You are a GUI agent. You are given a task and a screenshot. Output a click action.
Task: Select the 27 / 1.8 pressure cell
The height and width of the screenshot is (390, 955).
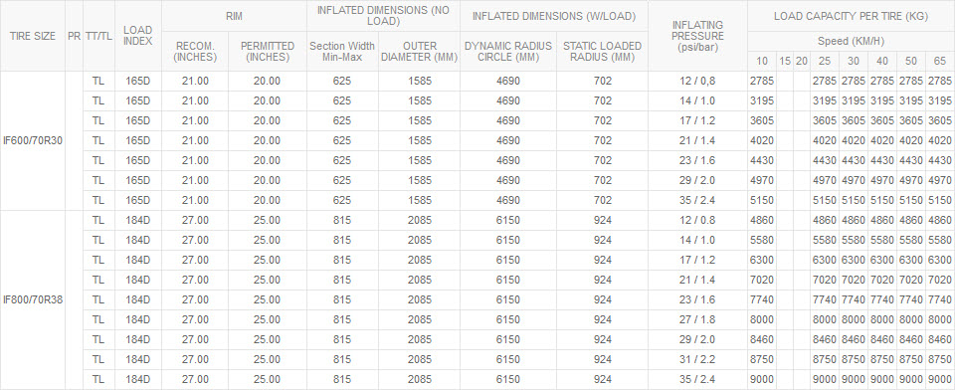coord(697,319)
